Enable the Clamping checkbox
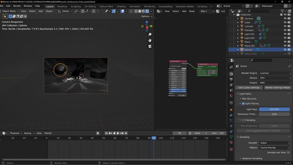 pyautogui.click(x=243, y=120)
